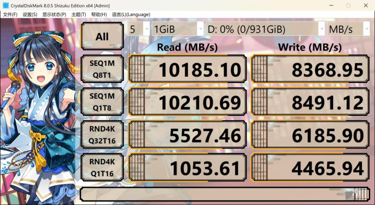Open the drive selector D: 0% (0/931GiB)
Viewport: 375px width, 205px height.
point(265,29)
